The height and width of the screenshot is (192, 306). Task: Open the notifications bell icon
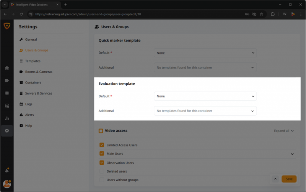click(7, 170)
